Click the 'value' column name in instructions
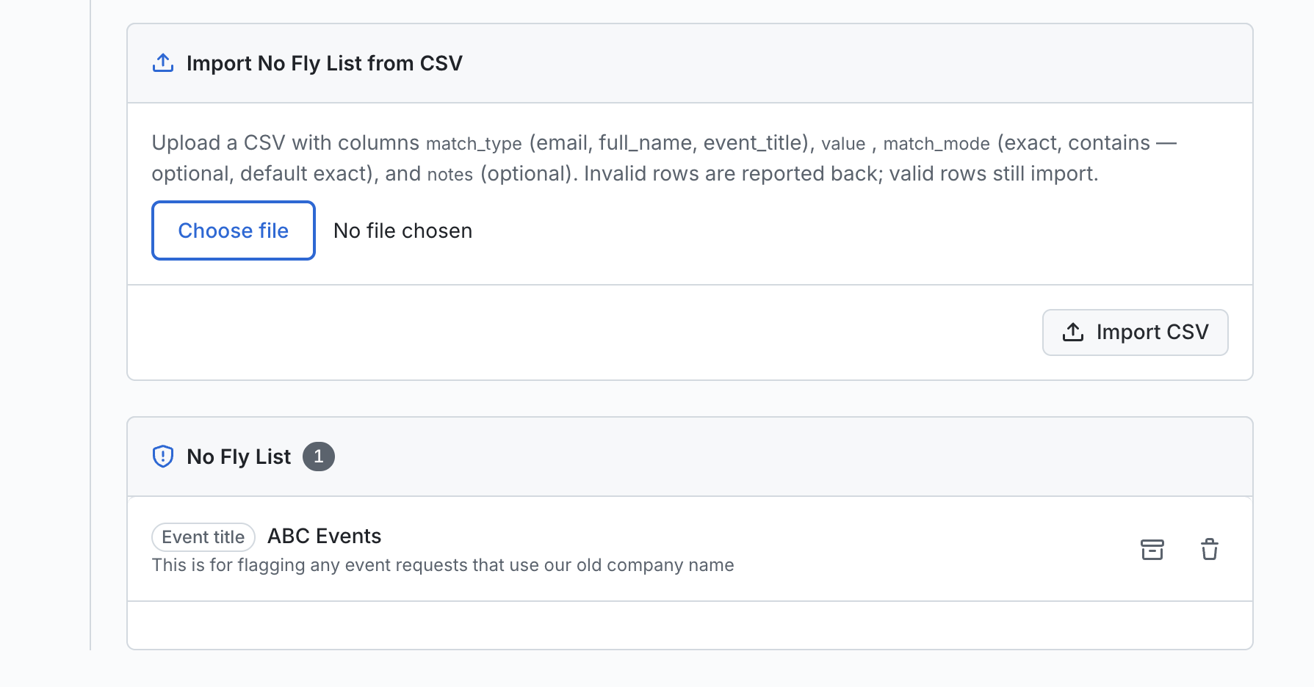The width and height of the screenshot is (1314, 687). click(843, 143)
